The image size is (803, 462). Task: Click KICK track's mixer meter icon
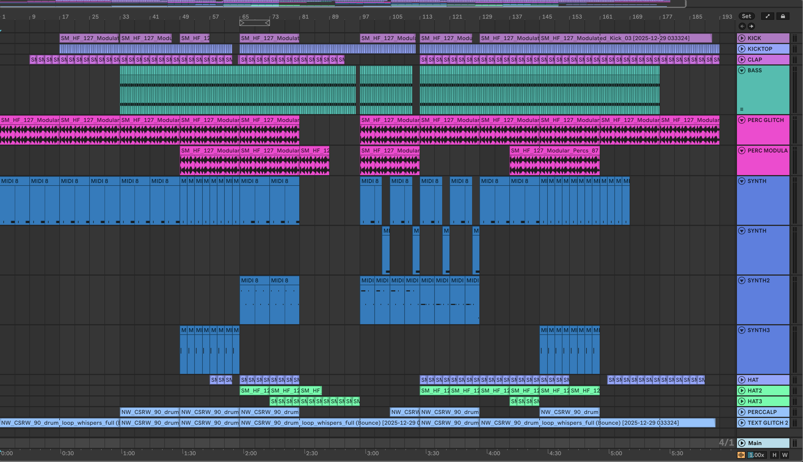tap(795, 38)
